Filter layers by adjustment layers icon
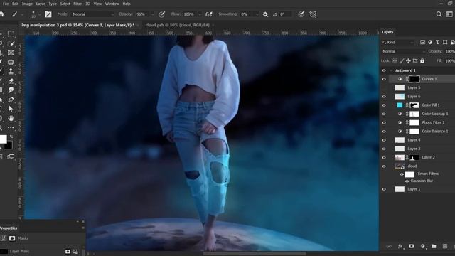Image resolution: width=455 pixels, height=256 pixels. (430, 43)
